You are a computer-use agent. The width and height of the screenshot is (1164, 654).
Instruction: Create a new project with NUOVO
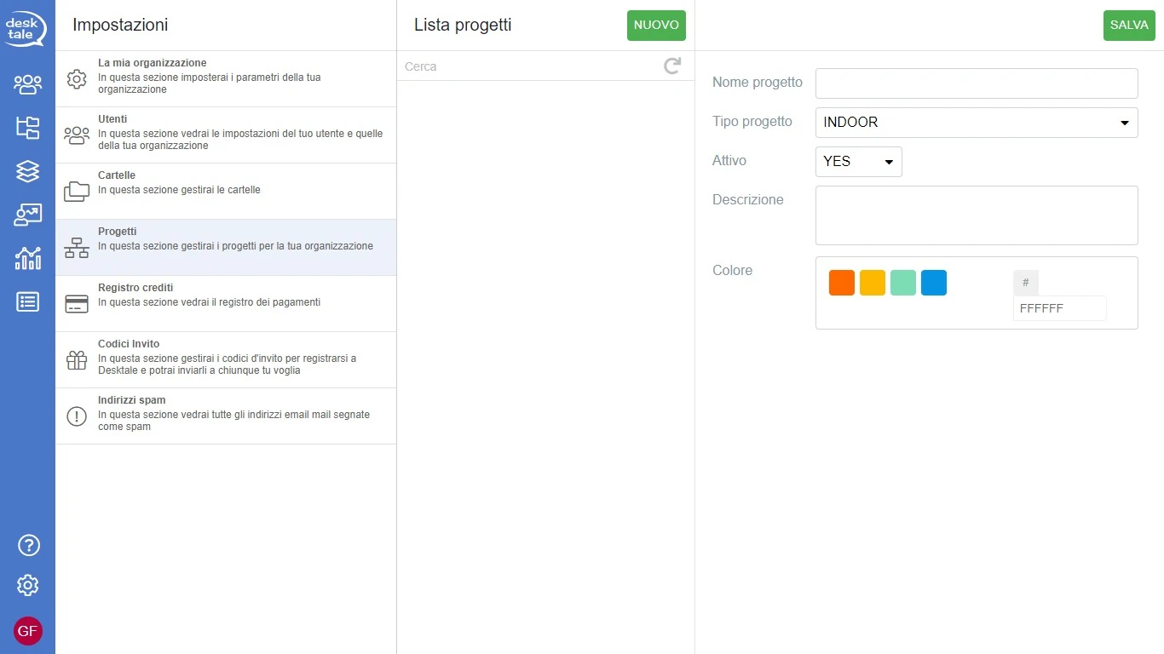point(656,26)
